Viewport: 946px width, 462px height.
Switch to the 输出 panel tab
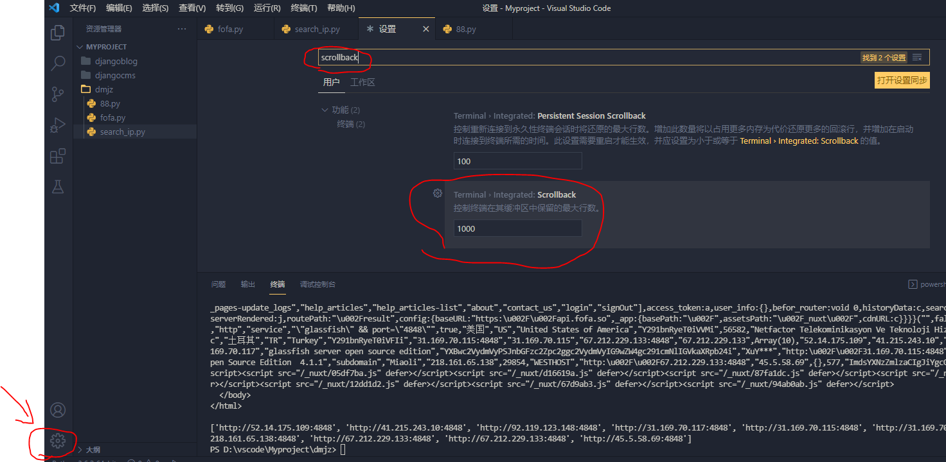click(x=248, y=284)
